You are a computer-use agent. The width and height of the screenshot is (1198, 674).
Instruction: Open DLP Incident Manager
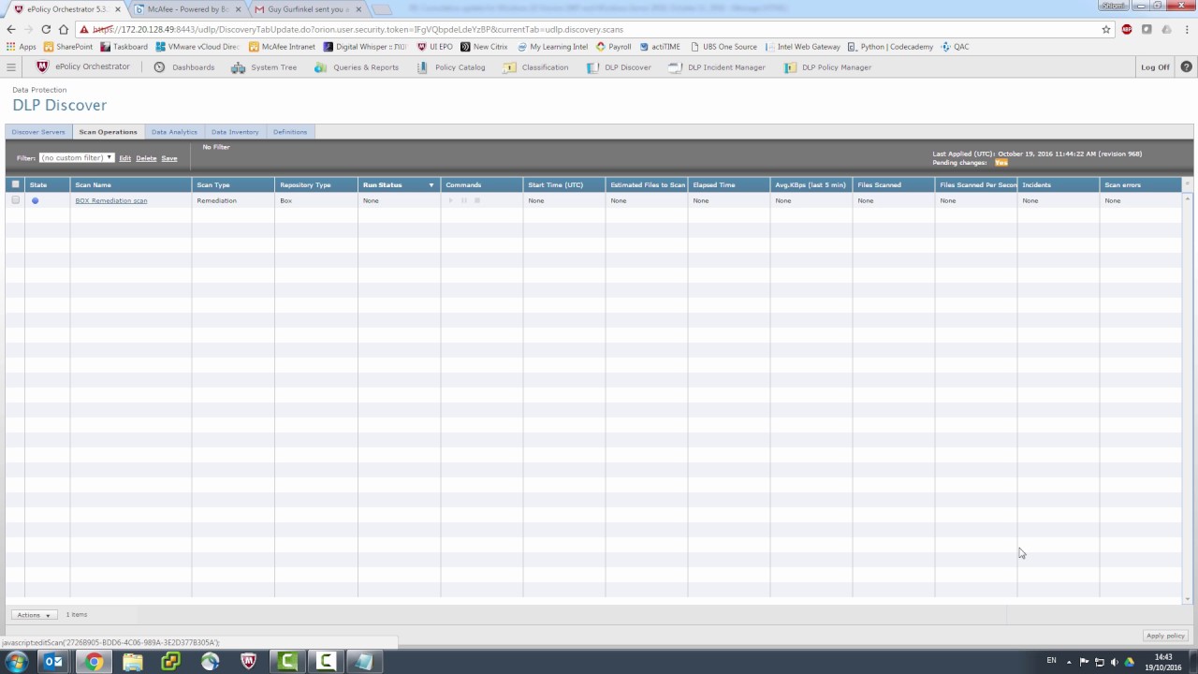click(x=717, y=67)
